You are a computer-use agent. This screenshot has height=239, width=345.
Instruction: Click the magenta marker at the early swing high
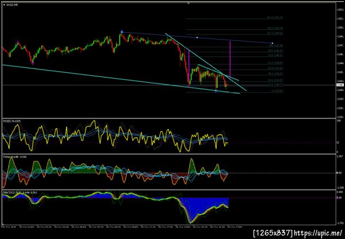click(x=18, y=41)
